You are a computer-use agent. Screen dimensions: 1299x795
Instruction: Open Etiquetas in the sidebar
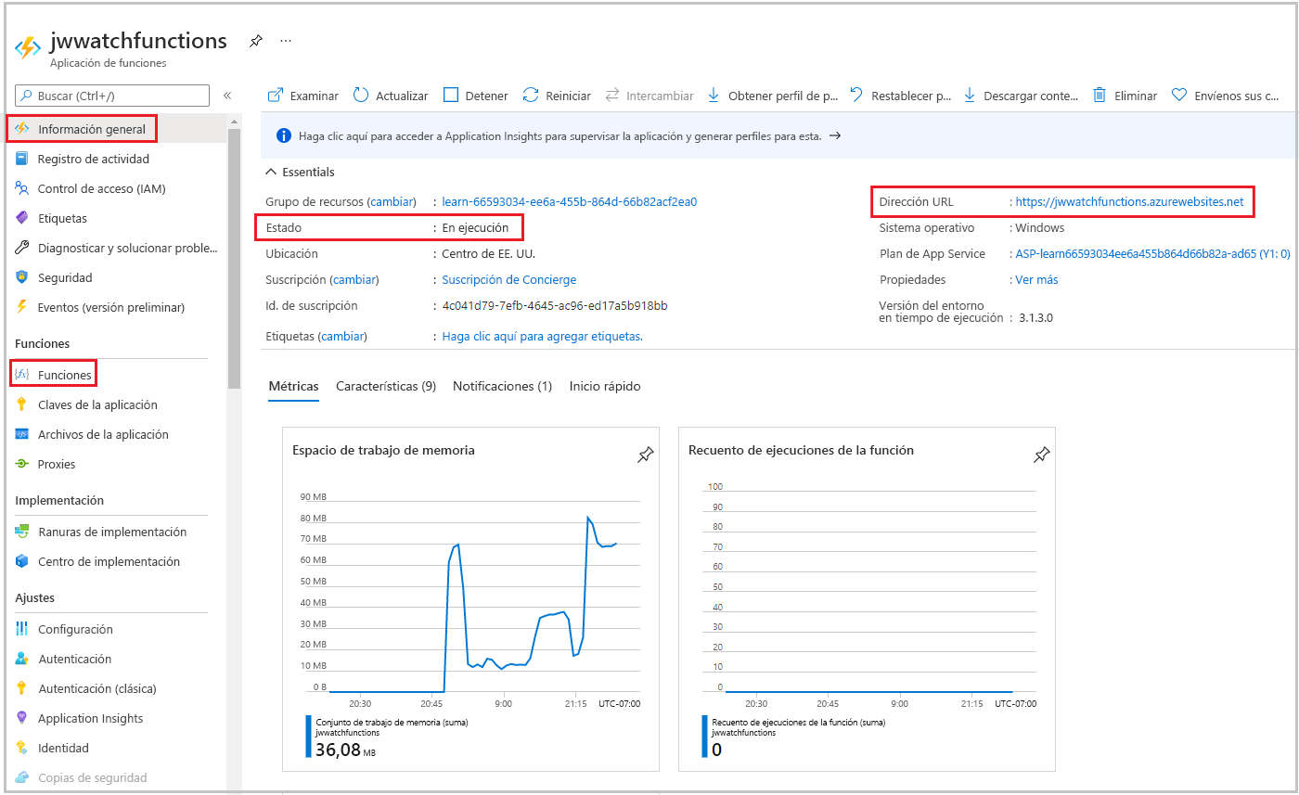(62, 218)
